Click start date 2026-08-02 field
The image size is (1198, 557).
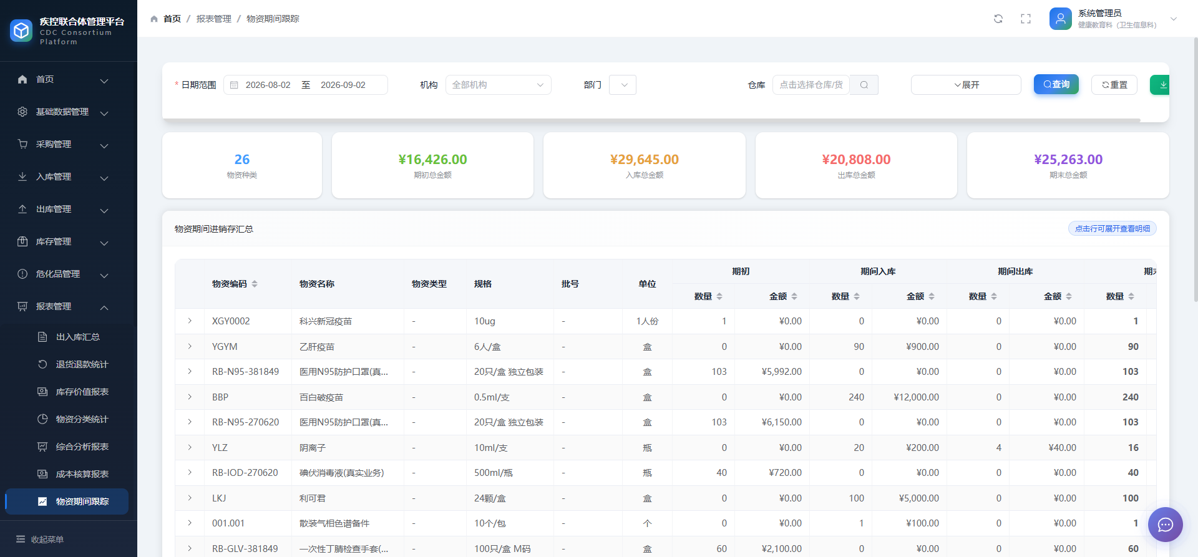(268, 85)
